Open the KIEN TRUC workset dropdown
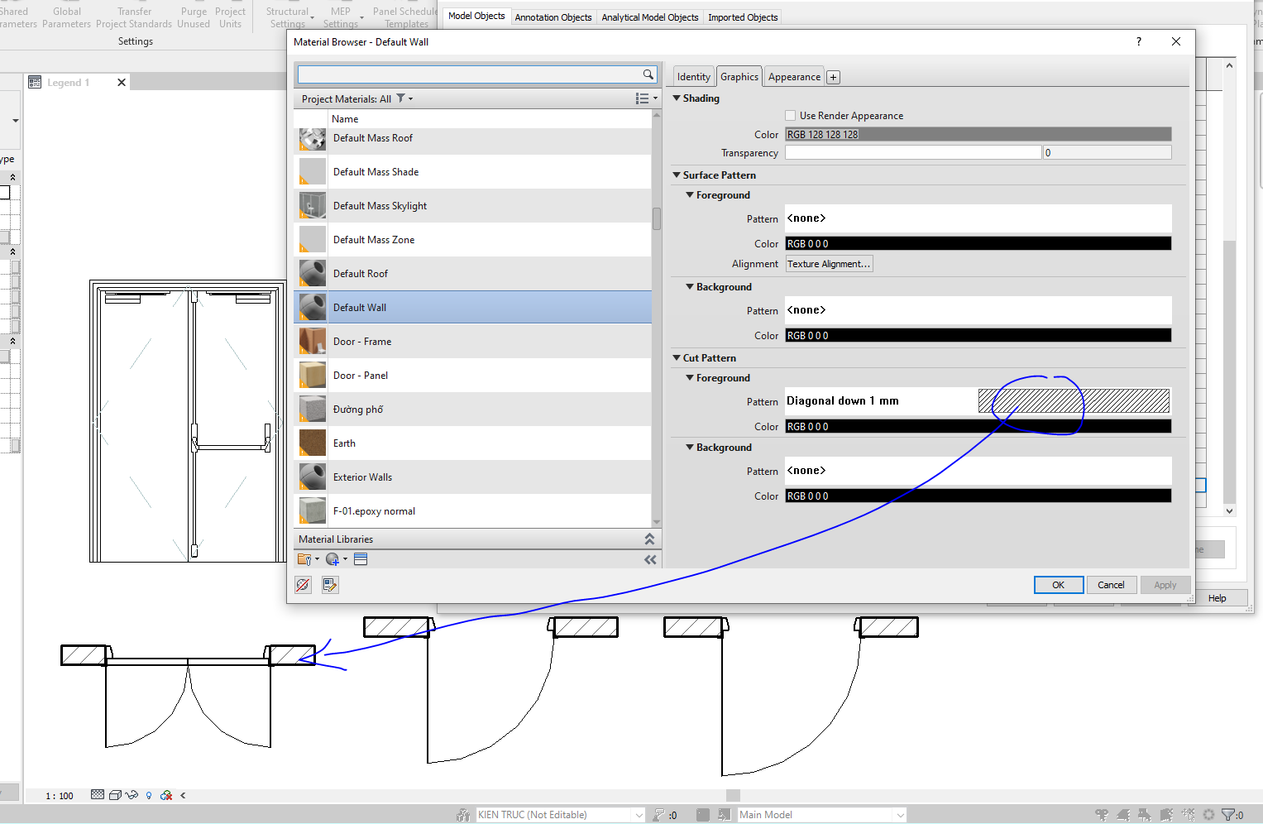Viewport: 1263px width, 824px height. (639, 815)
